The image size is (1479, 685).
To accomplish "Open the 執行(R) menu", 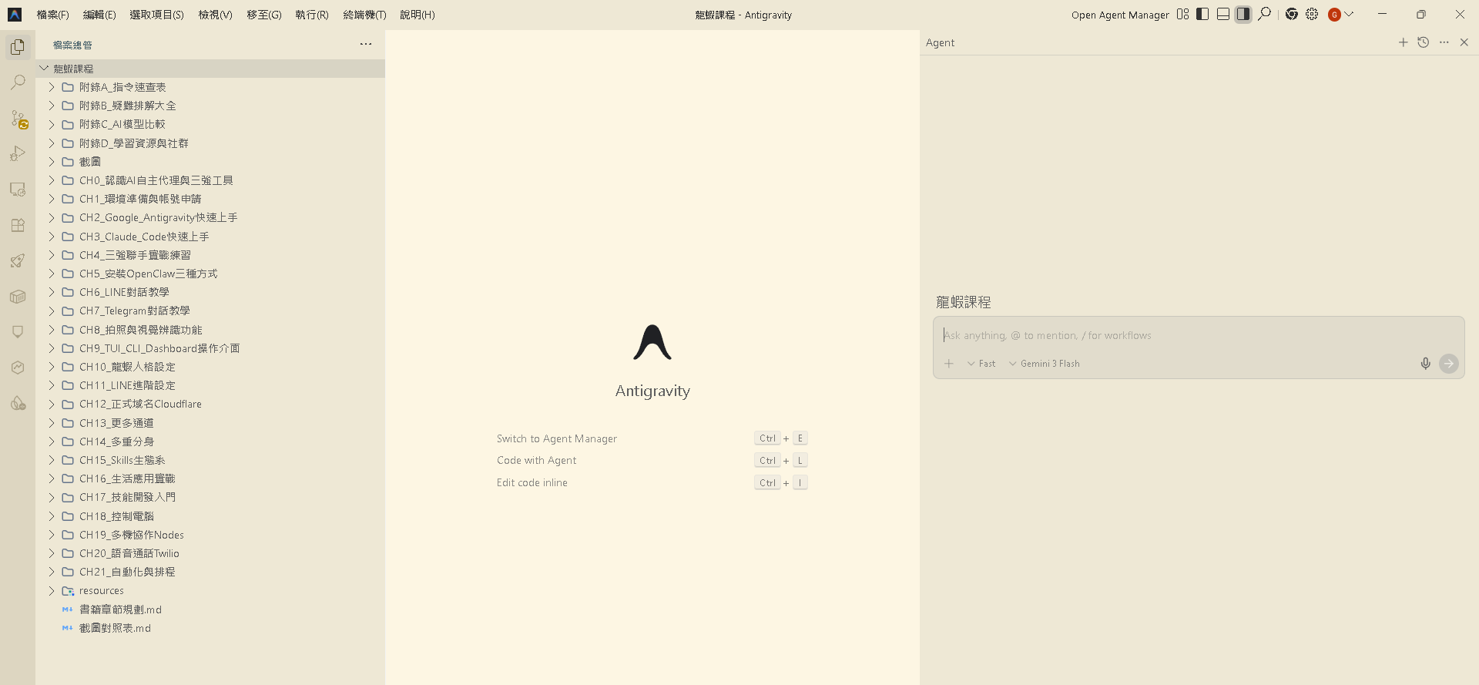I will pyautogui.click(x=312, y=15).
